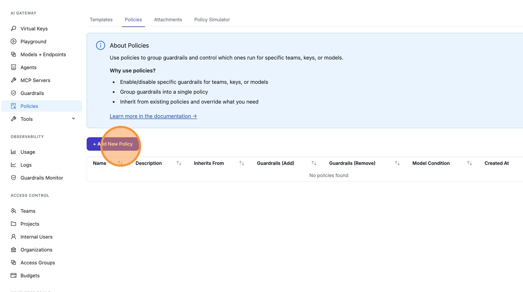Switch to the Templates tab

pyautogui.click(x=101, y=20)
